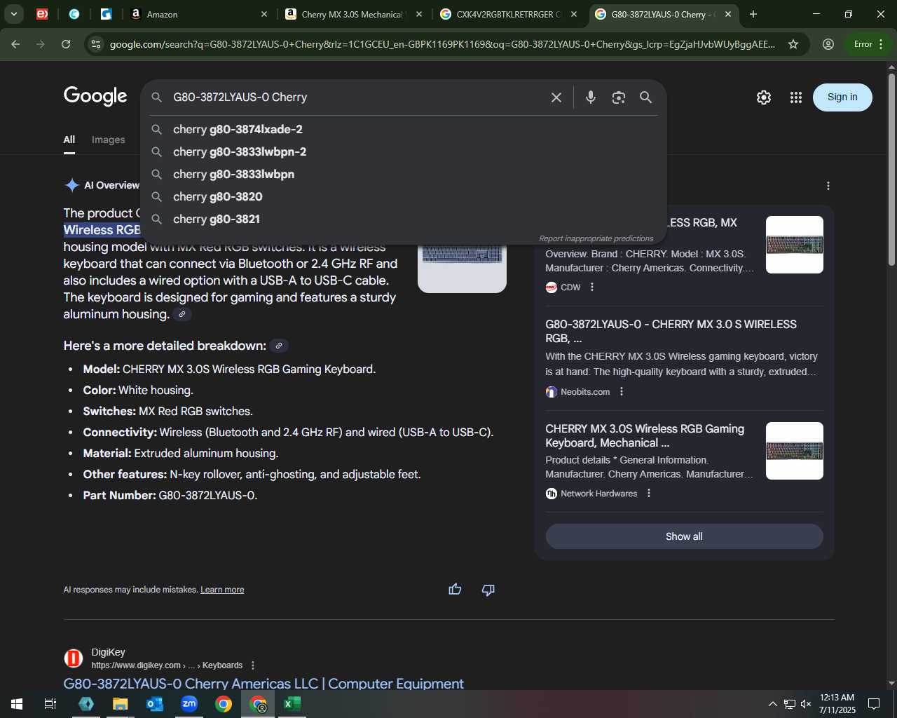Bookmark this page with star icon

[x=793, y=44]
